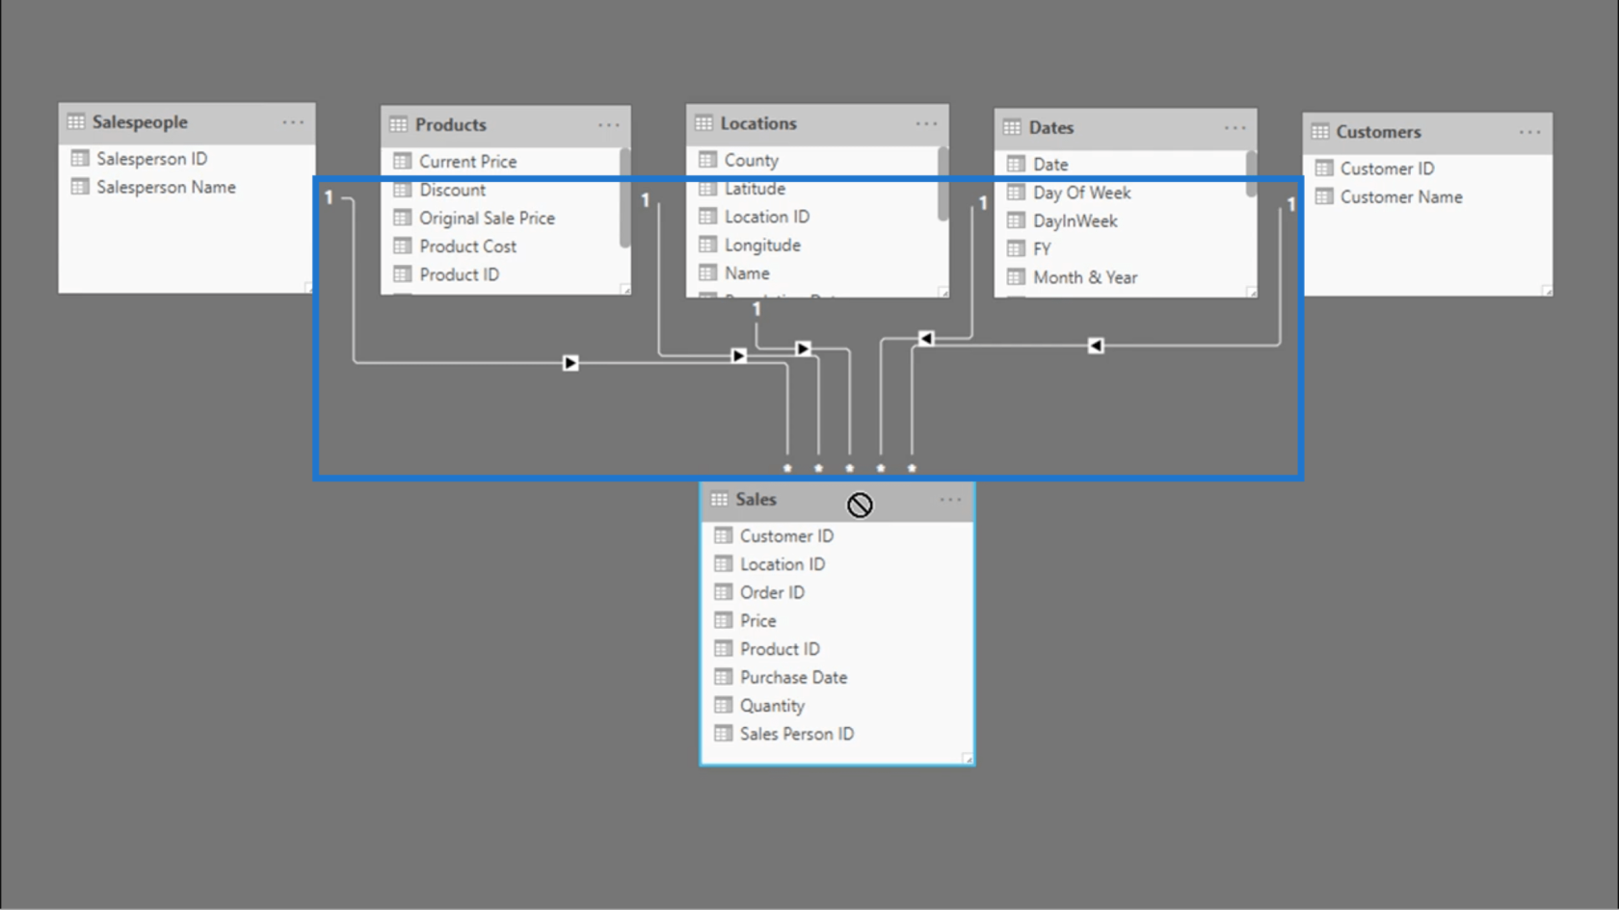The width and height of the screenshot is (1619, 910).
Task: Click the column icon beside Quantity
Action: [724, 706]
